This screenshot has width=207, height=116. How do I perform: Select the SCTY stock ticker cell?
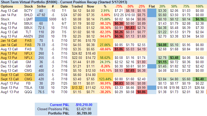(x=28, y=10)
